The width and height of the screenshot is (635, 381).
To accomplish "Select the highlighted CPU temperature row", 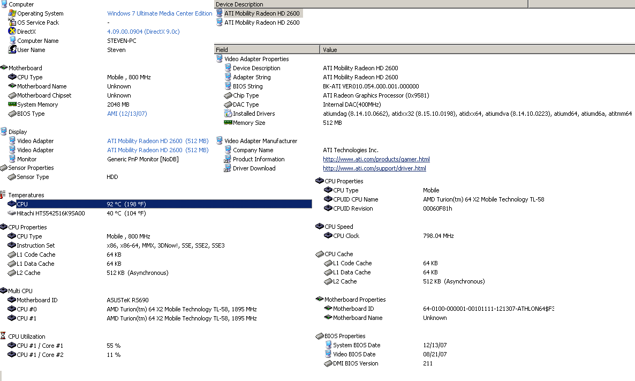I will point(160,204).
